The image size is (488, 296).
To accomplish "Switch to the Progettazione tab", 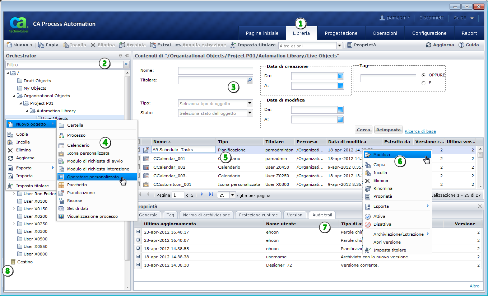I will 341,33.
